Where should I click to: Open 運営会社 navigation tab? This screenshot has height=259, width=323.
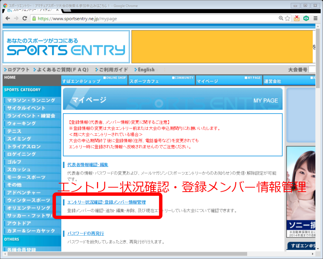tap(289, 80)
